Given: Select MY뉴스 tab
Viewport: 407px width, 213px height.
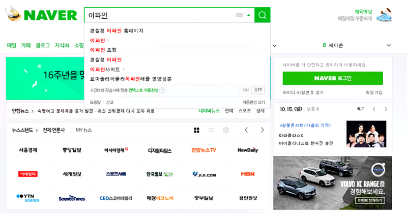Looking at the screenshot, I should pyautogui.click(x=83, y=130).
